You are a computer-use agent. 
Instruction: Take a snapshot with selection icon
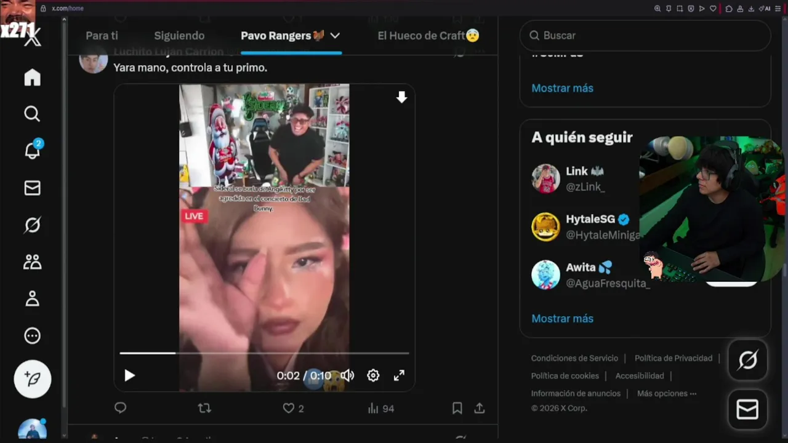tap(680, 9)
